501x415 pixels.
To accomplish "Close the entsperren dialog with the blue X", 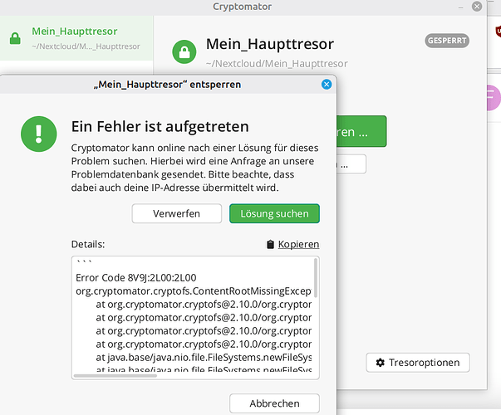I will point(327,85).
